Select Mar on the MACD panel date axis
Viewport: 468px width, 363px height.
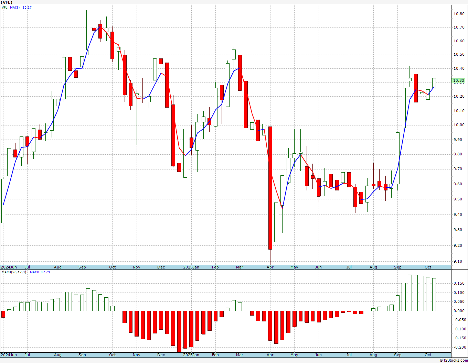240,355
